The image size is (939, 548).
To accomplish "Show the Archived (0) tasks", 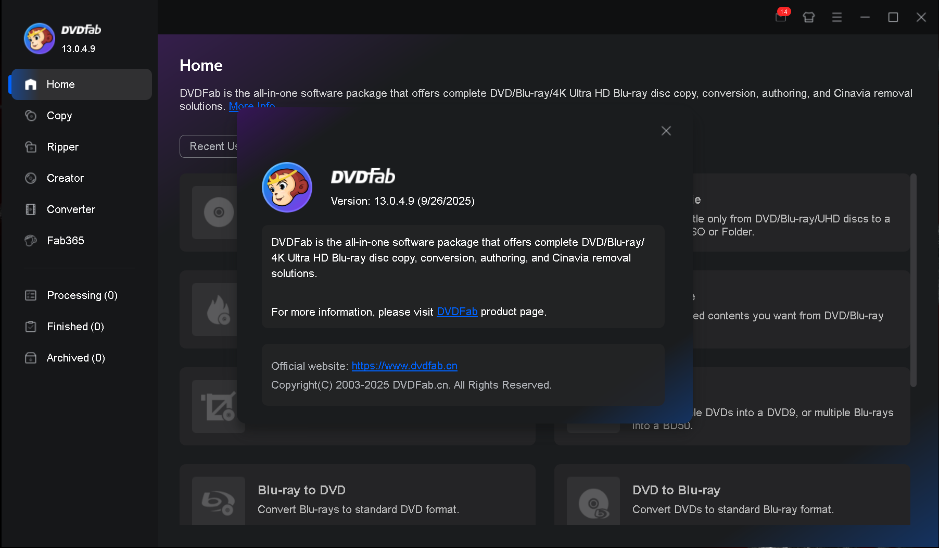I will 75,358.
